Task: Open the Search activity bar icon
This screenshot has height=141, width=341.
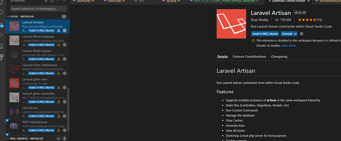Action: pyautogui.click(x=2, y=12)
